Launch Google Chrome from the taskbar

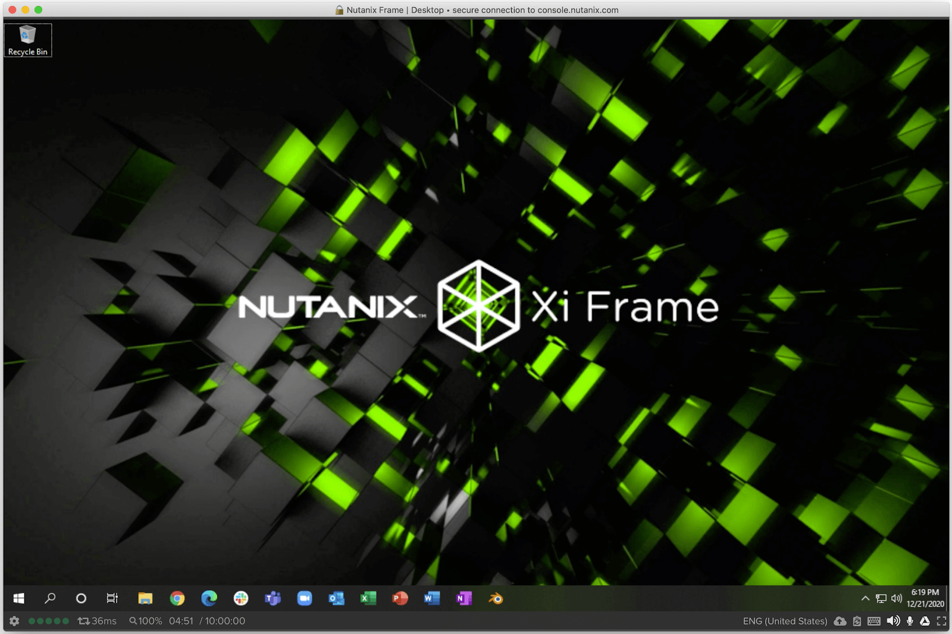177,598
